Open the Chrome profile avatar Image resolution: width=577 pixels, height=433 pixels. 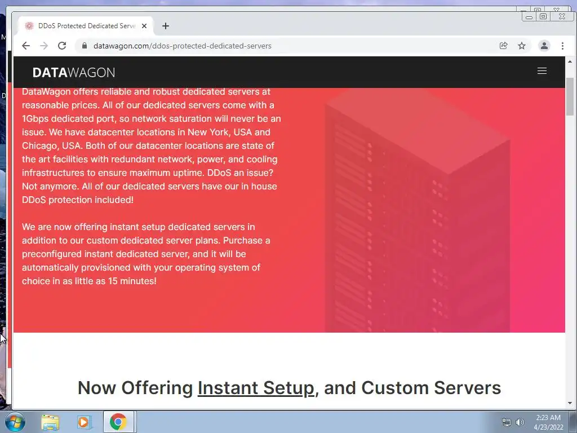tap(544, 46)
